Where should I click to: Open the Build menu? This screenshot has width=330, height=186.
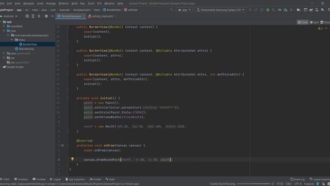coord(74,4)
